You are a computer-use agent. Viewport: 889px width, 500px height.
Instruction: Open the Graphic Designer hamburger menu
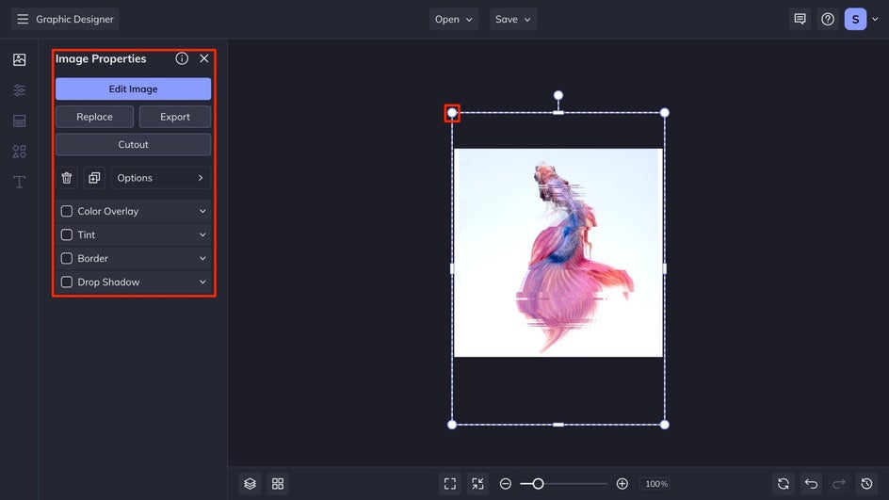coord(23,19)
